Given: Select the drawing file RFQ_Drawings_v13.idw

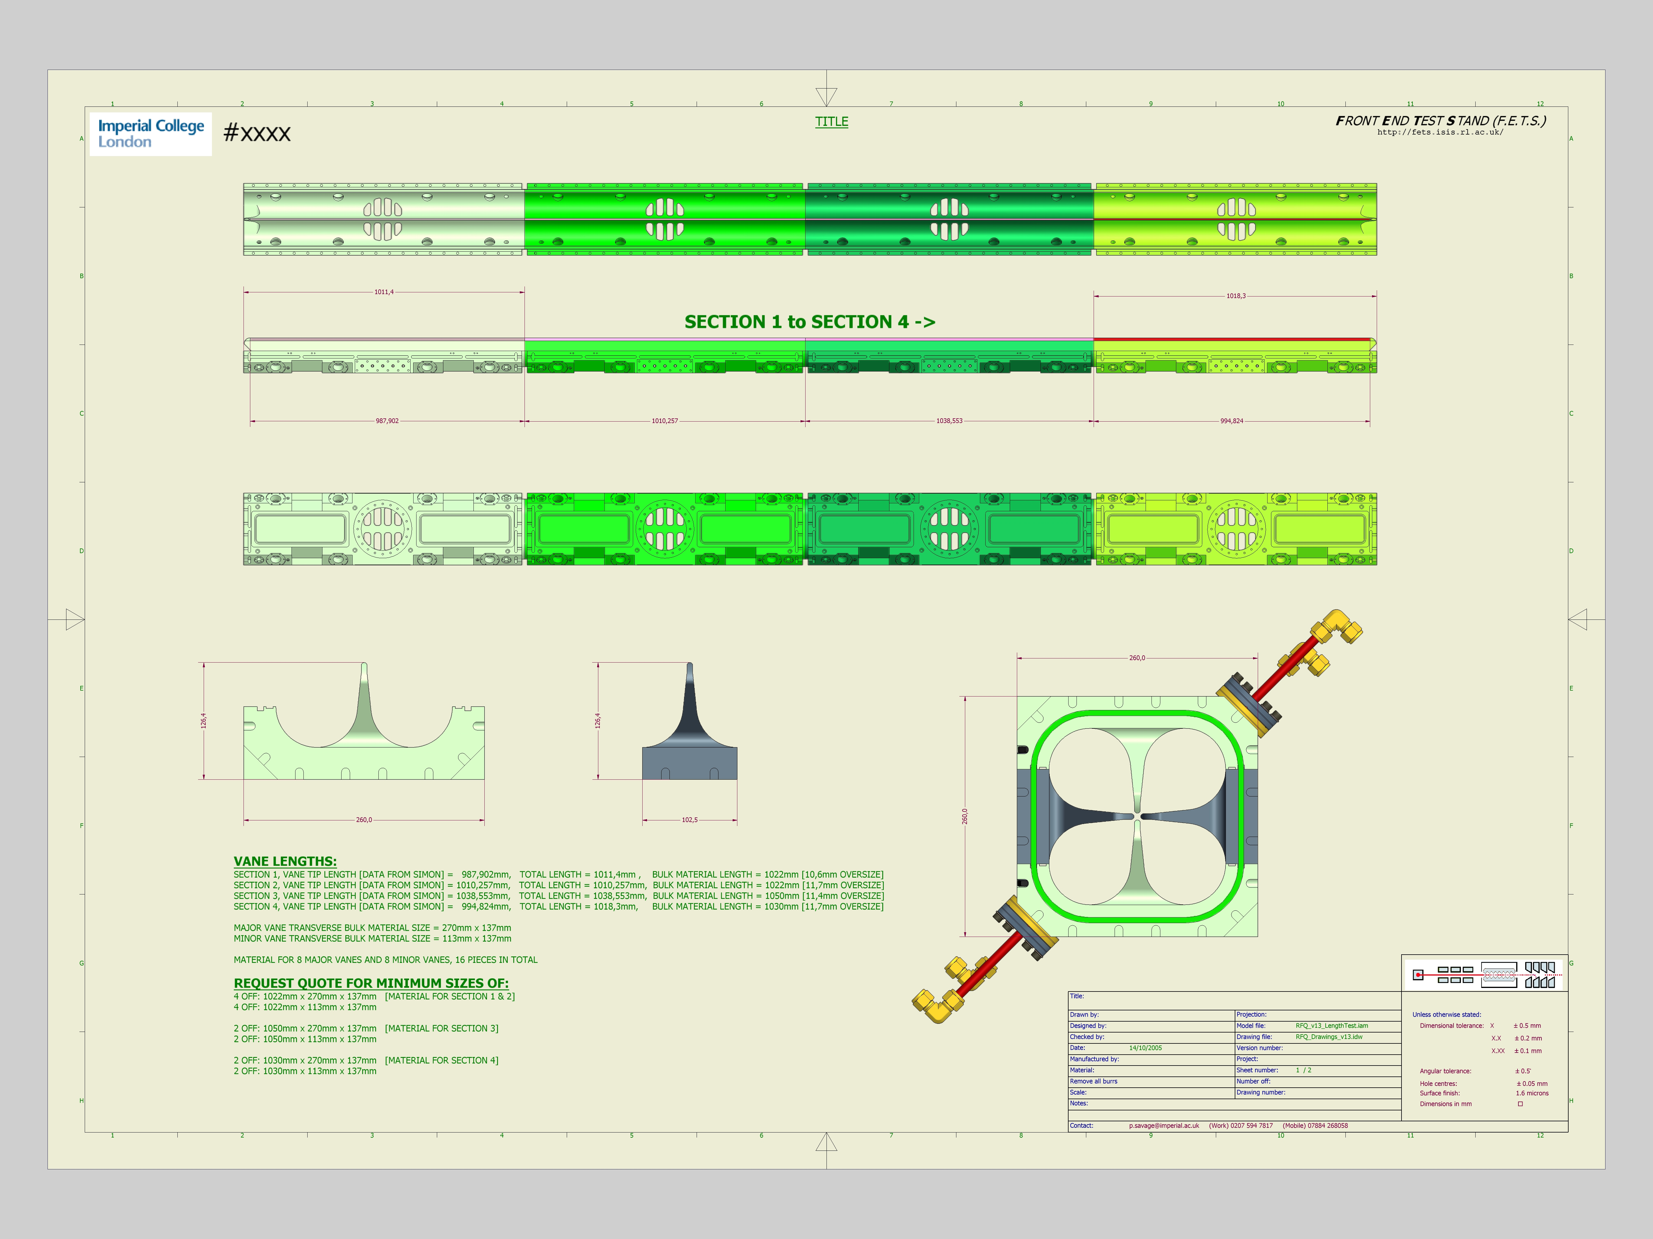Looking at the screenshot, I should tap(1329, 1037).
